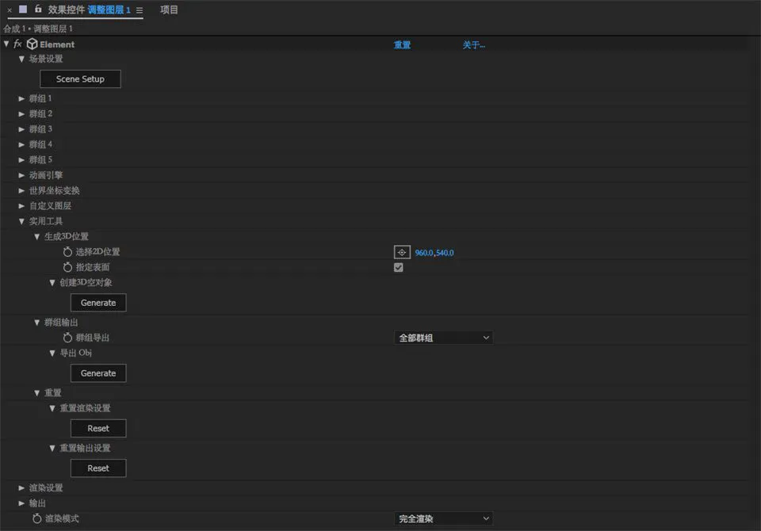Image resolution: width=761 pixels, height=531 pixels.
Task: Open the effect controls panel menu icon
Action: tap(140, 10)
